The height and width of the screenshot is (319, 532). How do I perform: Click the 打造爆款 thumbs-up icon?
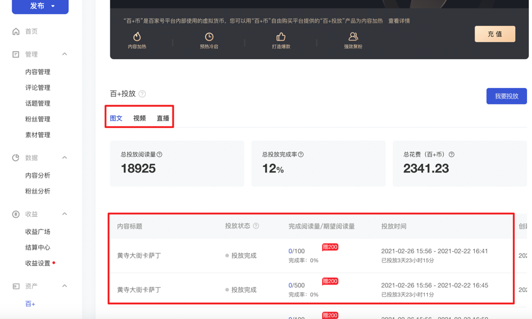(x=281, y=36)
